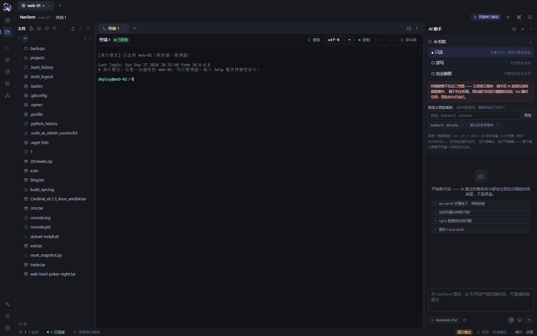Image resolution: width=537 pixels, height=336 pixels.
Task: Click 添加 to add danger rule
Action: (528, 115)
